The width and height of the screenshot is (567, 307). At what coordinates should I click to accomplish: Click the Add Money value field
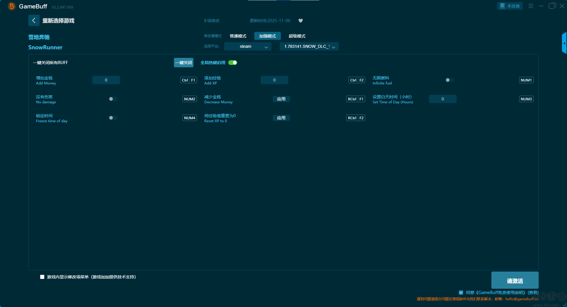tap(106, 80)
